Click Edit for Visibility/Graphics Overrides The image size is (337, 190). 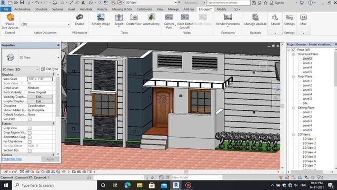click(x=39, y=97)
